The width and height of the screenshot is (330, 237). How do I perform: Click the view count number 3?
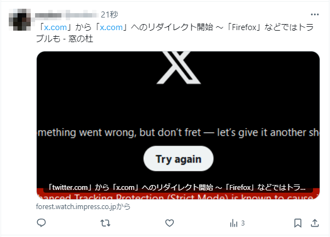point(243,223)
